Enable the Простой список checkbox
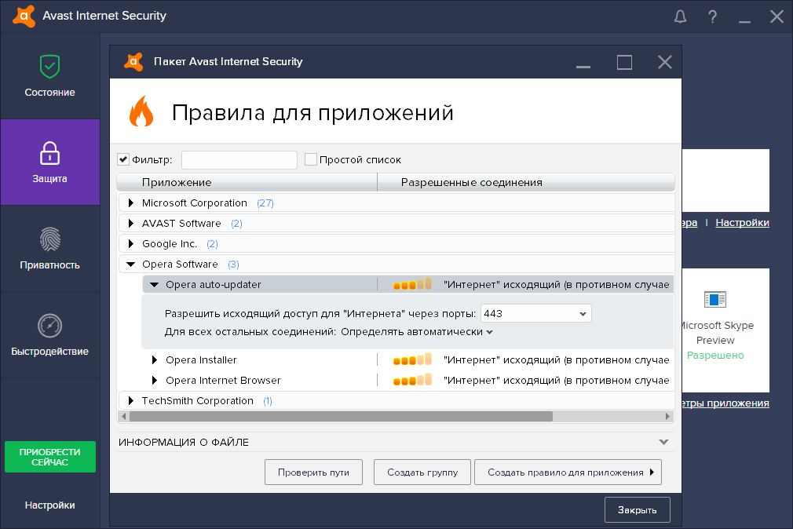This screenshot has width=793, height=529. (x=311, y=159)
